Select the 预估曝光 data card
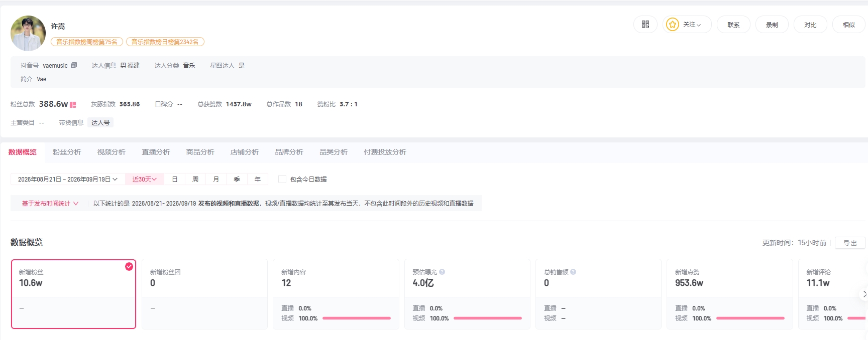868x340 pixels. pyautogui.click(x=467, y=294)
